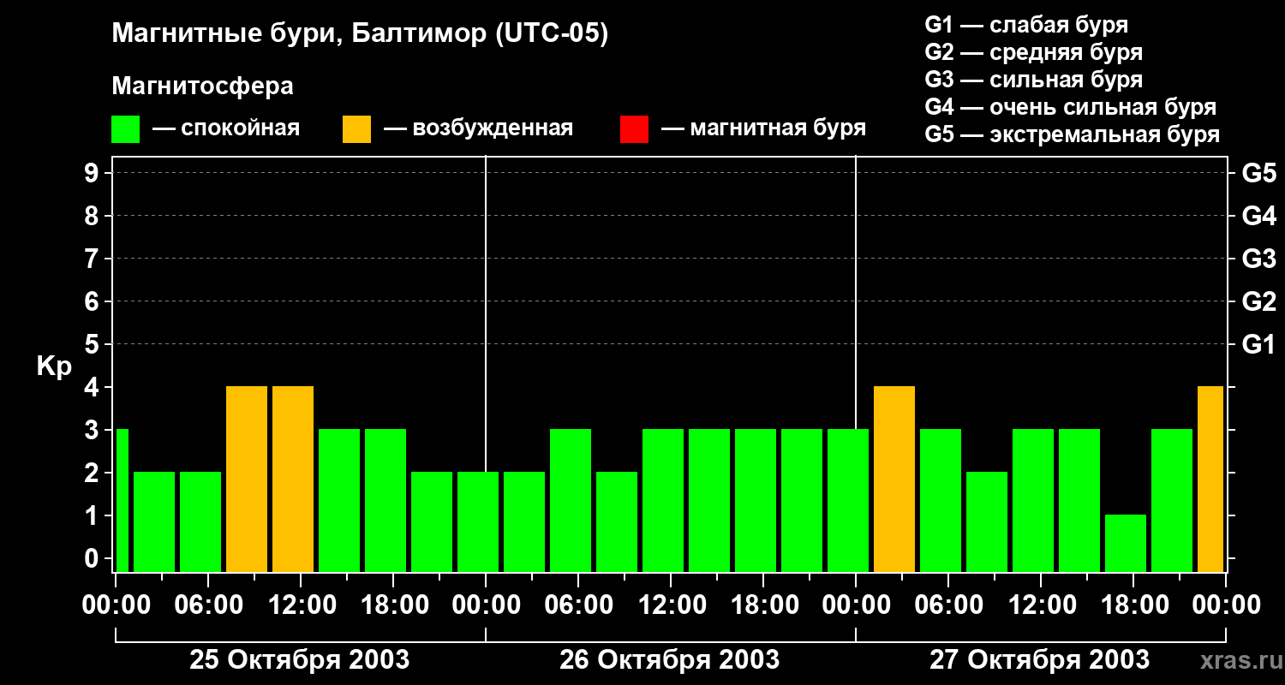The height and width of the screenshot is (685, 1285).
Task: Click the '00:00' label at the chart's start
Action: point(115,605)
